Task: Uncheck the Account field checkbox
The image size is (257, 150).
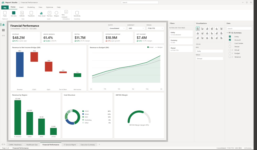Action: click(x=230, y=40)
